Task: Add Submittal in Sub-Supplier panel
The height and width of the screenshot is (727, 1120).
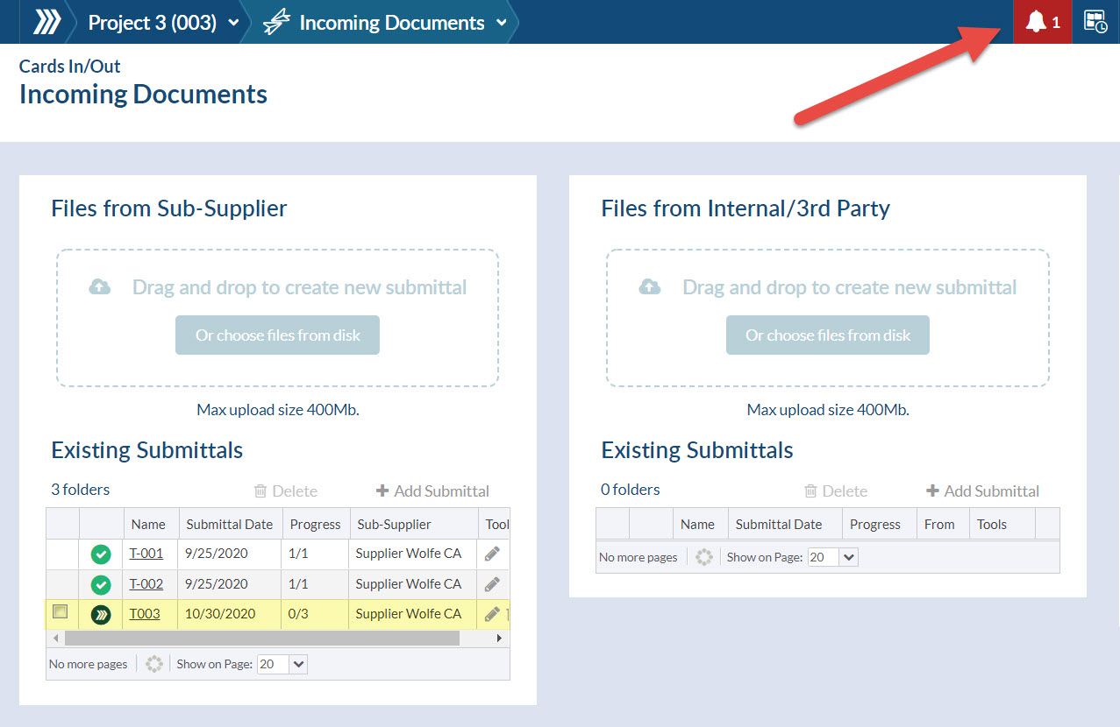Action: 432,491
